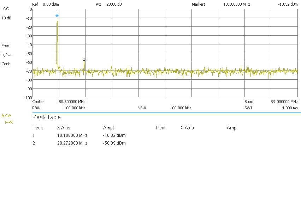Click the P-PK detector indicator
The image size is (301, 201).
point(9,122)
